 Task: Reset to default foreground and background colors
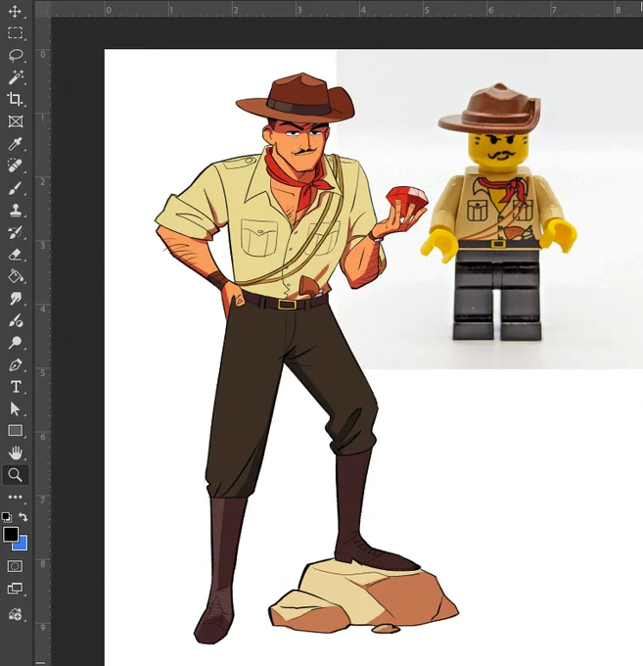click(7, 517)
